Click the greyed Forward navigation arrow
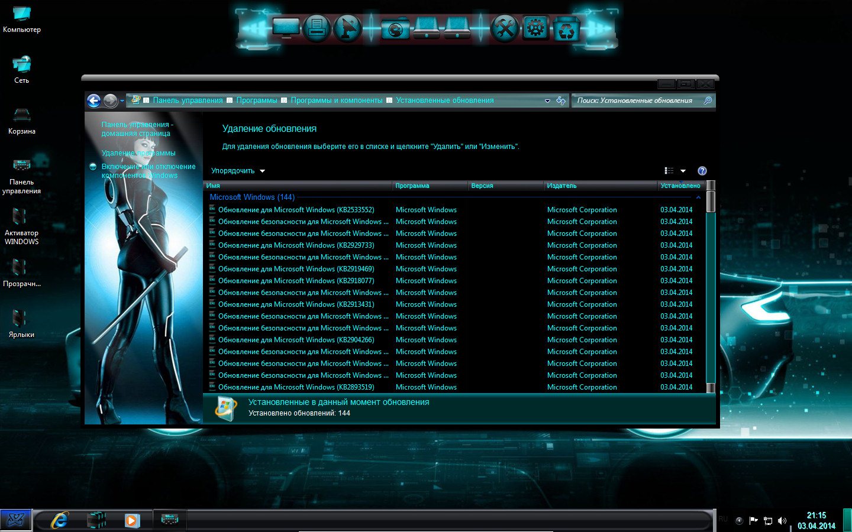The width and height of the screenshot is (852, 532). 110,100
